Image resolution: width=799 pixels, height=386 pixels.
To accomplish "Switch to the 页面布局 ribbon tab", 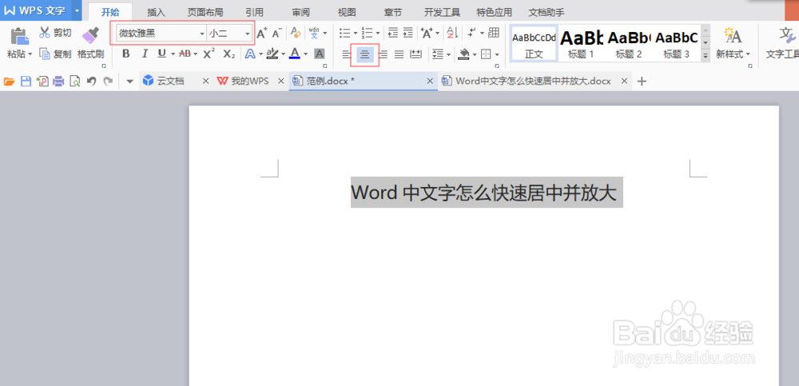I will point(205,12).
